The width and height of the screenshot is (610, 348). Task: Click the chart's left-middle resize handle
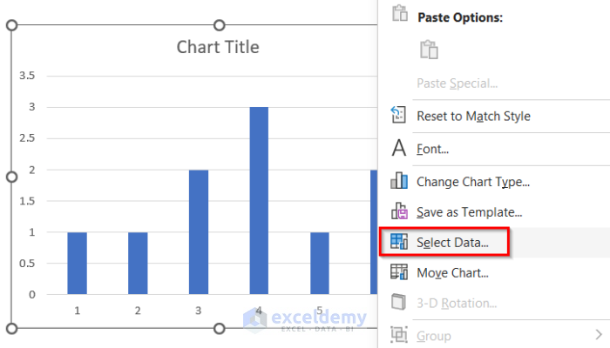[x=12, y=177]
